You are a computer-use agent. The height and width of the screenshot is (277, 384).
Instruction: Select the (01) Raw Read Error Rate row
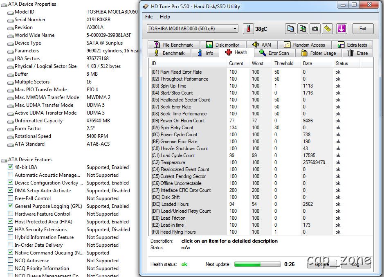(261, 72)
